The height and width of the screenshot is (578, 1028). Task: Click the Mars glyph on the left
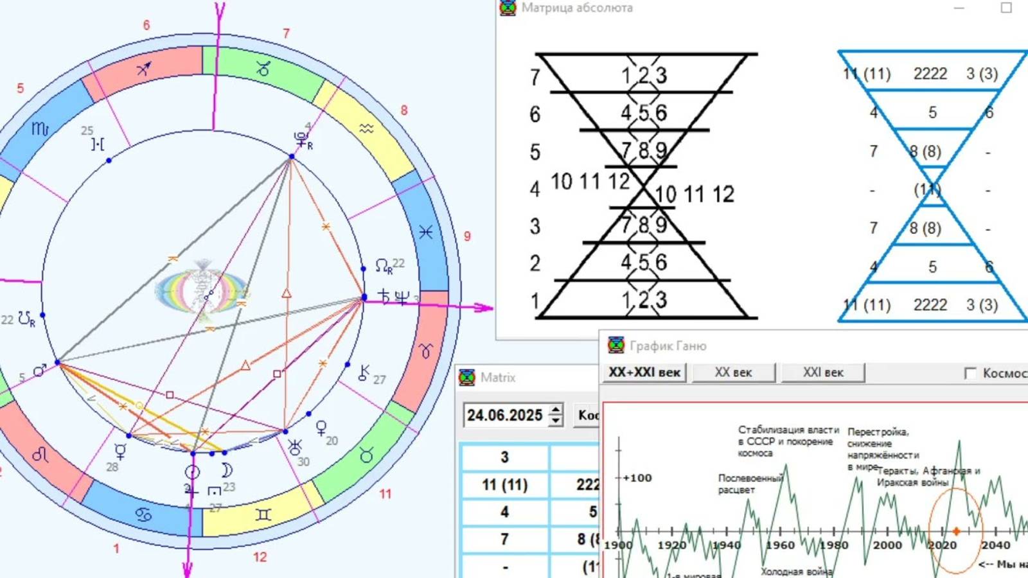coord(40,371)
